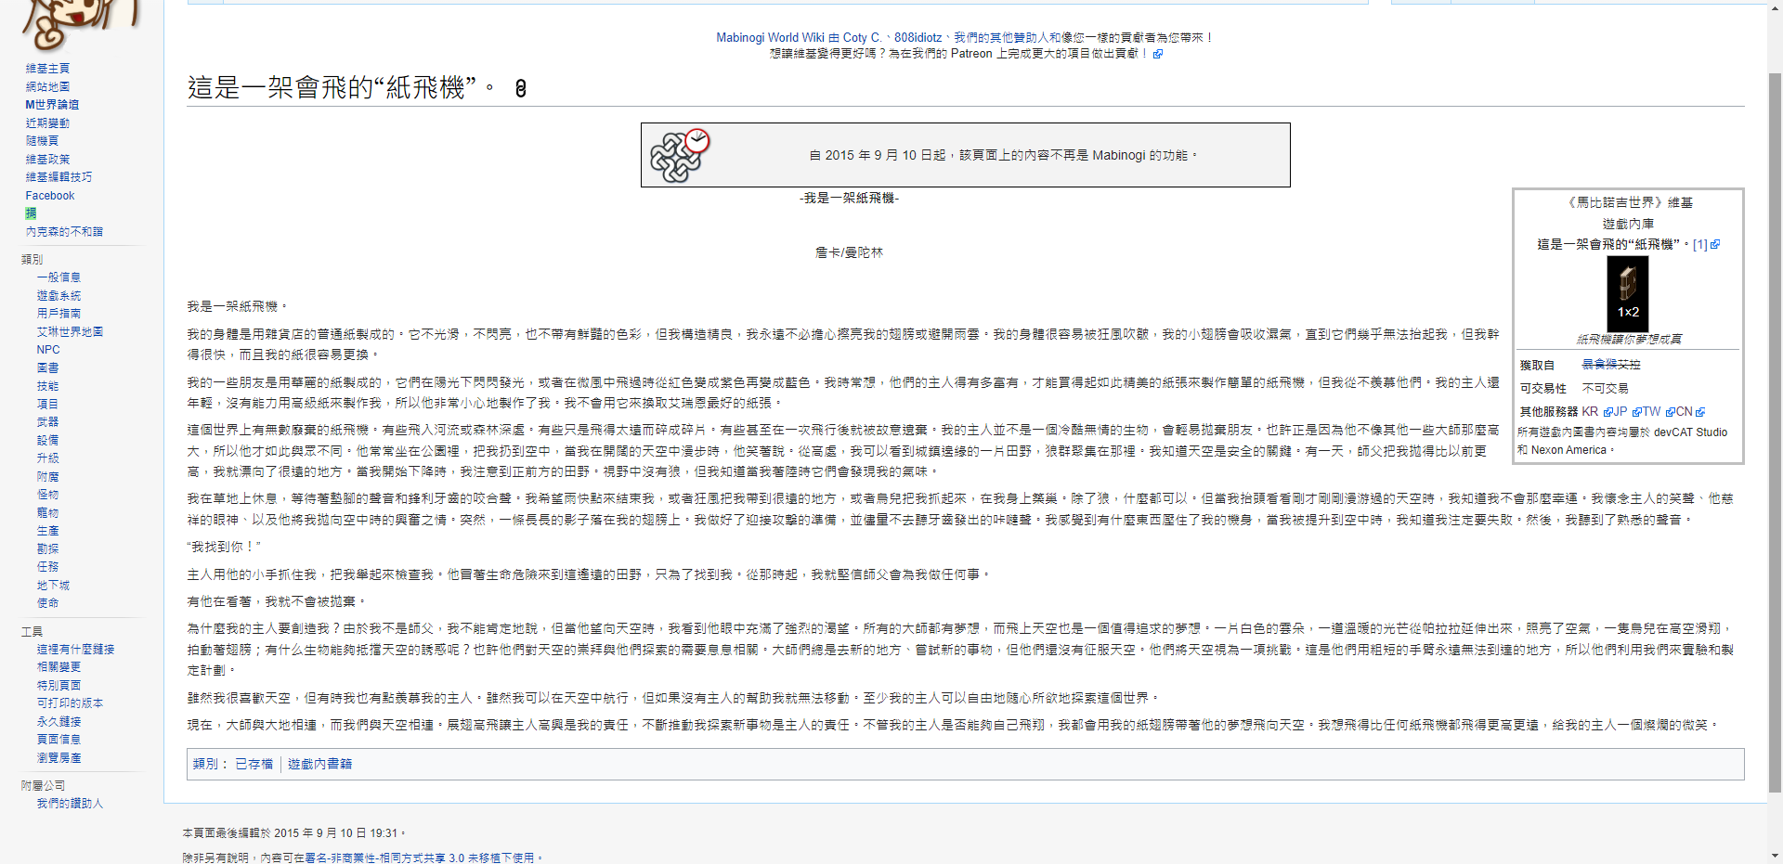Open the green 捐 donate sidebar link
Image resolution: width=1783 pixels, height=864 pixels.
(32, 213)
